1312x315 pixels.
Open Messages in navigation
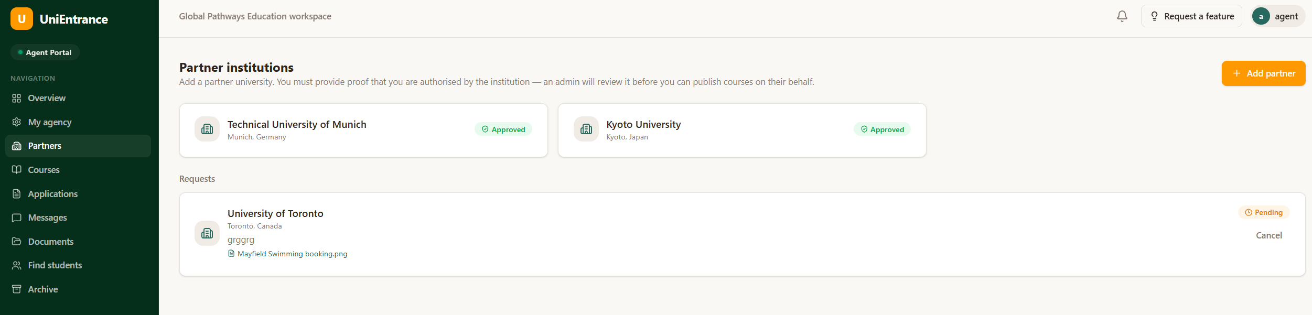coord(78,218)
